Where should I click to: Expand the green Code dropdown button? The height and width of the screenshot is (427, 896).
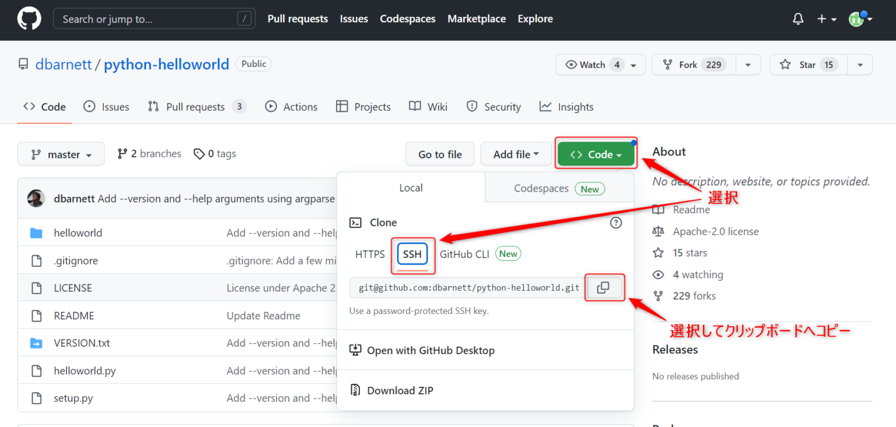pos(595,154)
